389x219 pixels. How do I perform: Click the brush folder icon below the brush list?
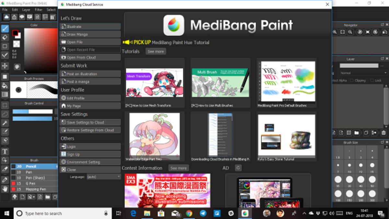[x=47, y=197]
